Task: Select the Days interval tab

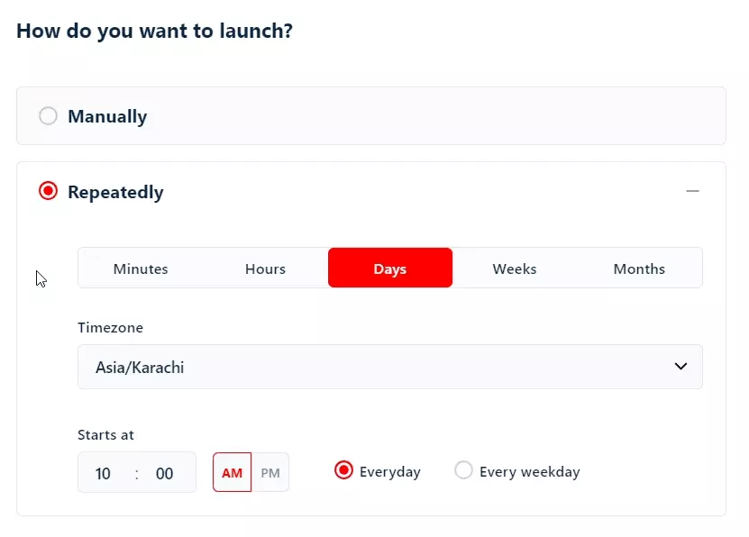Action: pyautogui.click(x=390, y=268)
